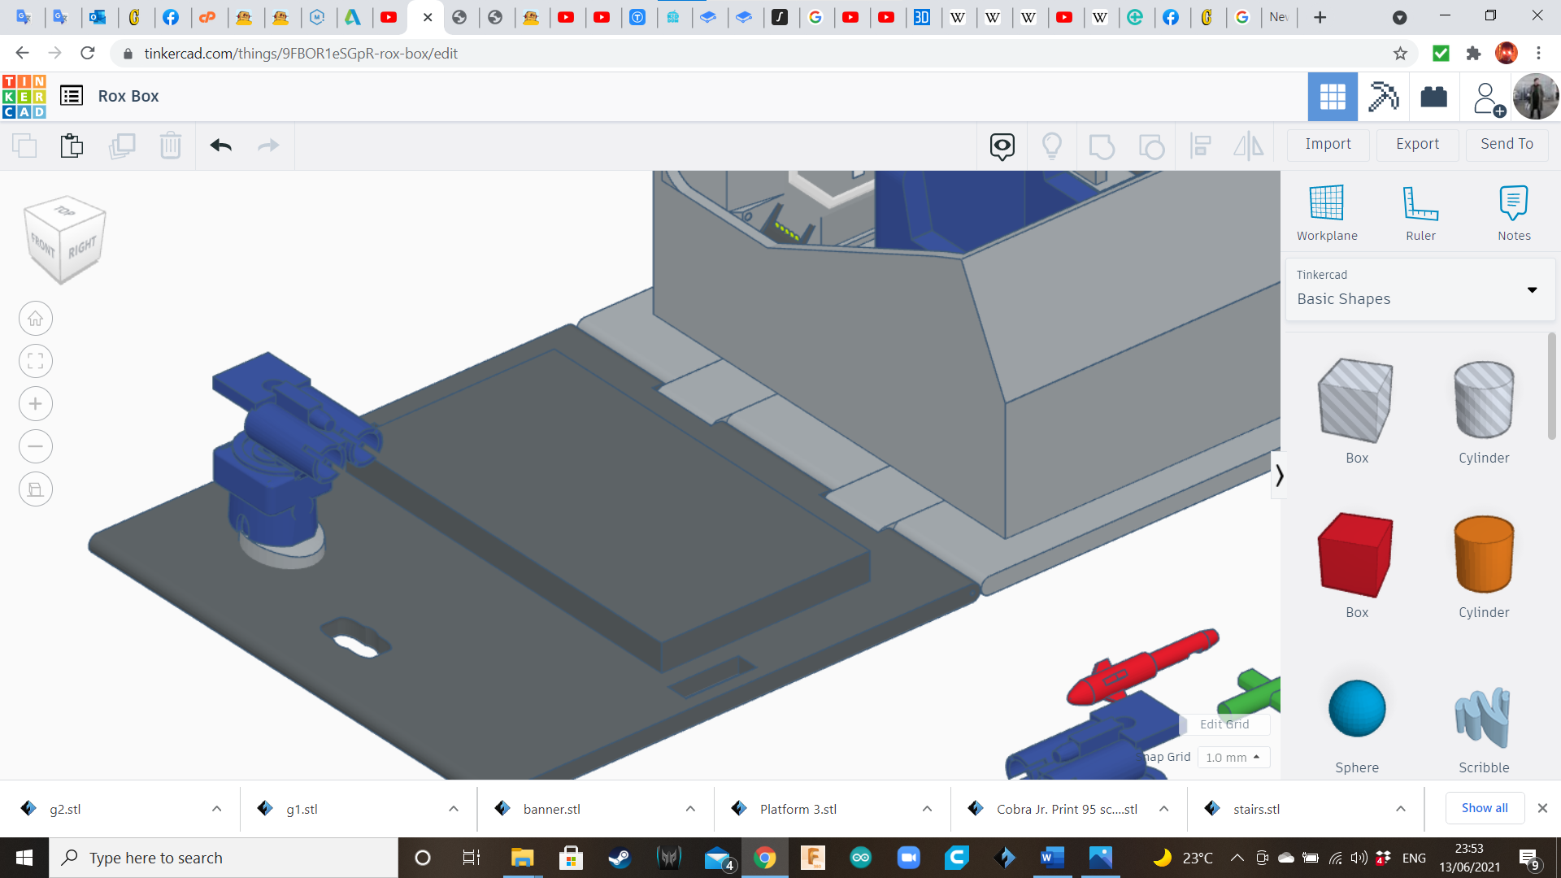Click the Import button
The height and width of the screenshot is (878, 1561).
(1328, 144)
